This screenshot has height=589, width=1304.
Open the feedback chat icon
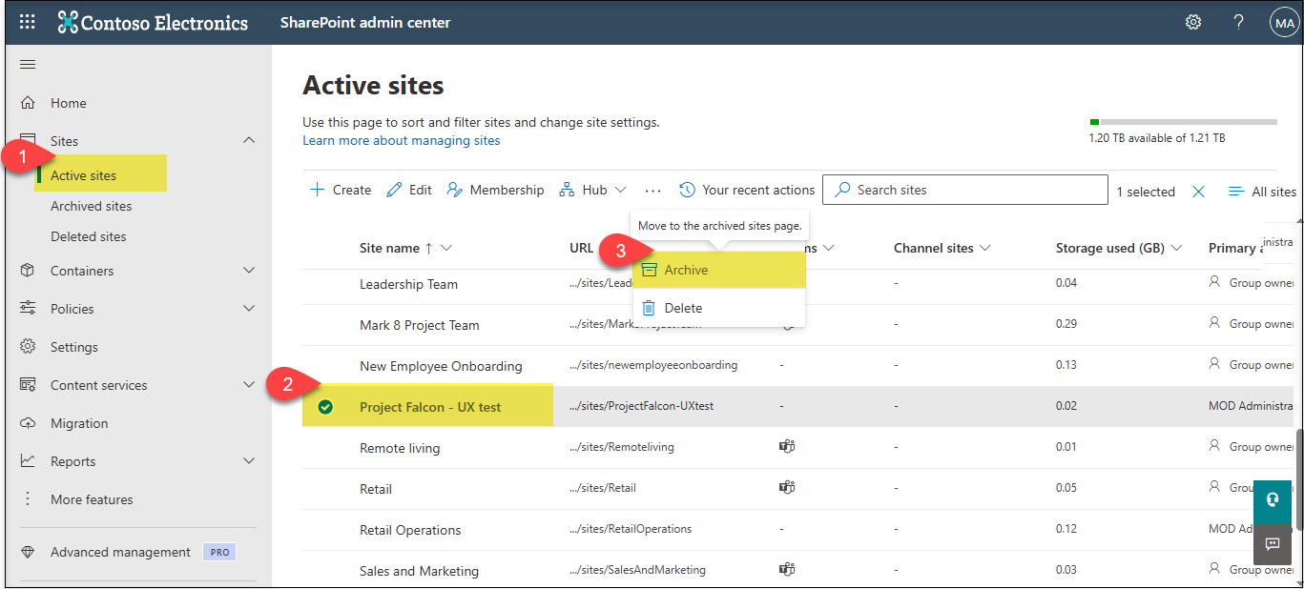(1272, 543)
